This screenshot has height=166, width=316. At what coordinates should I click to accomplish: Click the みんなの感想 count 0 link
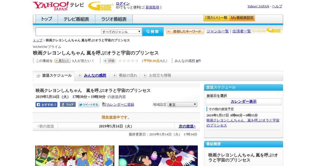(x=197, y=61)
